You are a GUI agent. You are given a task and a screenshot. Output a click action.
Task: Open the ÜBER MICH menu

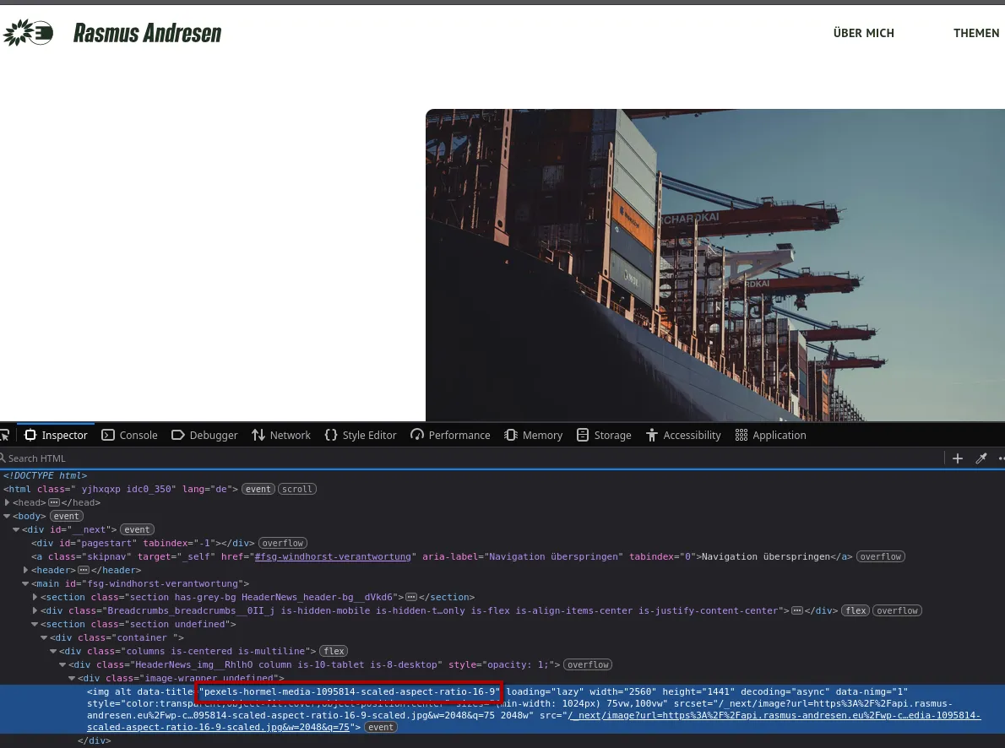[863, 33]
